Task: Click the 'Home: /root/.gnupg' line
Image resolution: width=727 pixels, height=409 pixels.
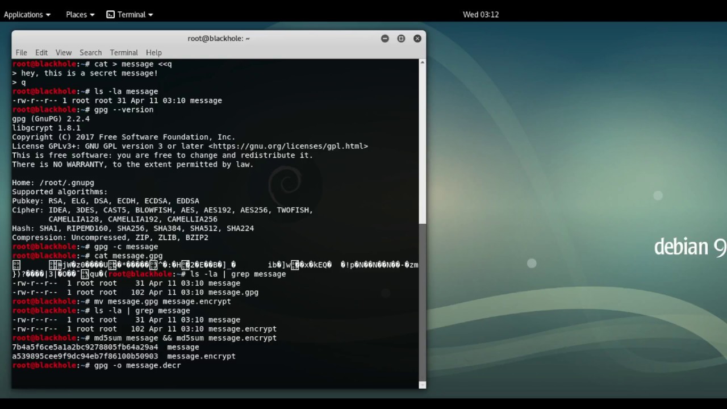Action: pos(53,182)
